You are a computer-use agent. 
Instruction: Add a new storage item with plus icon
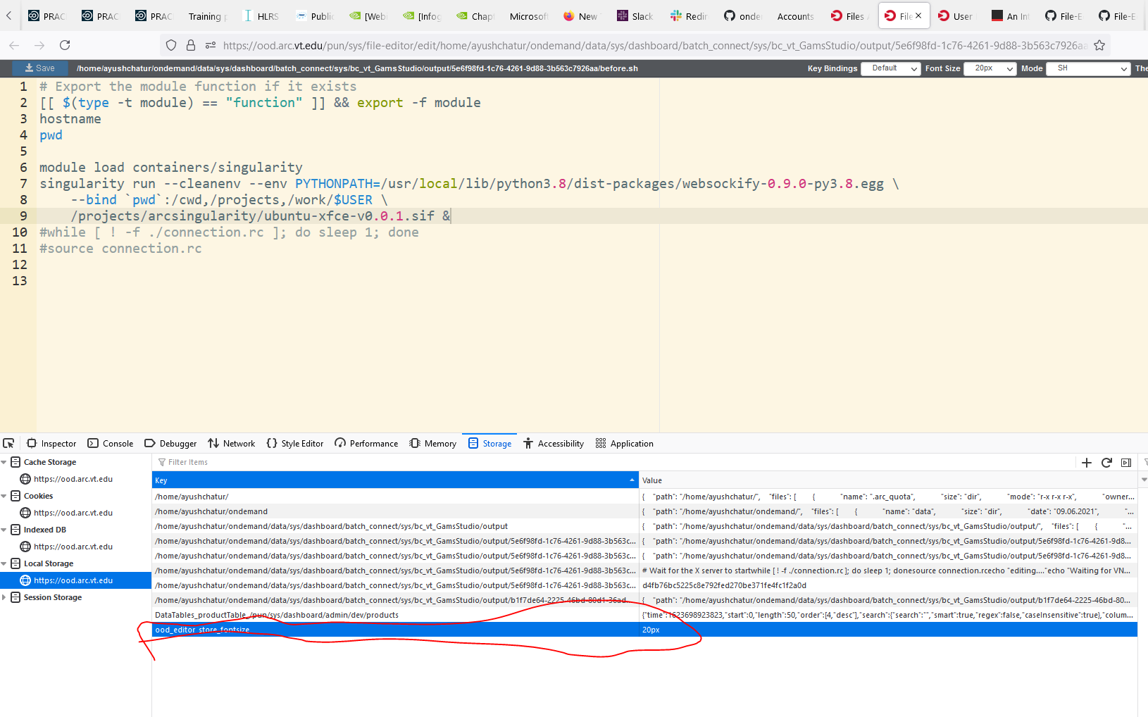point(1086,463)
